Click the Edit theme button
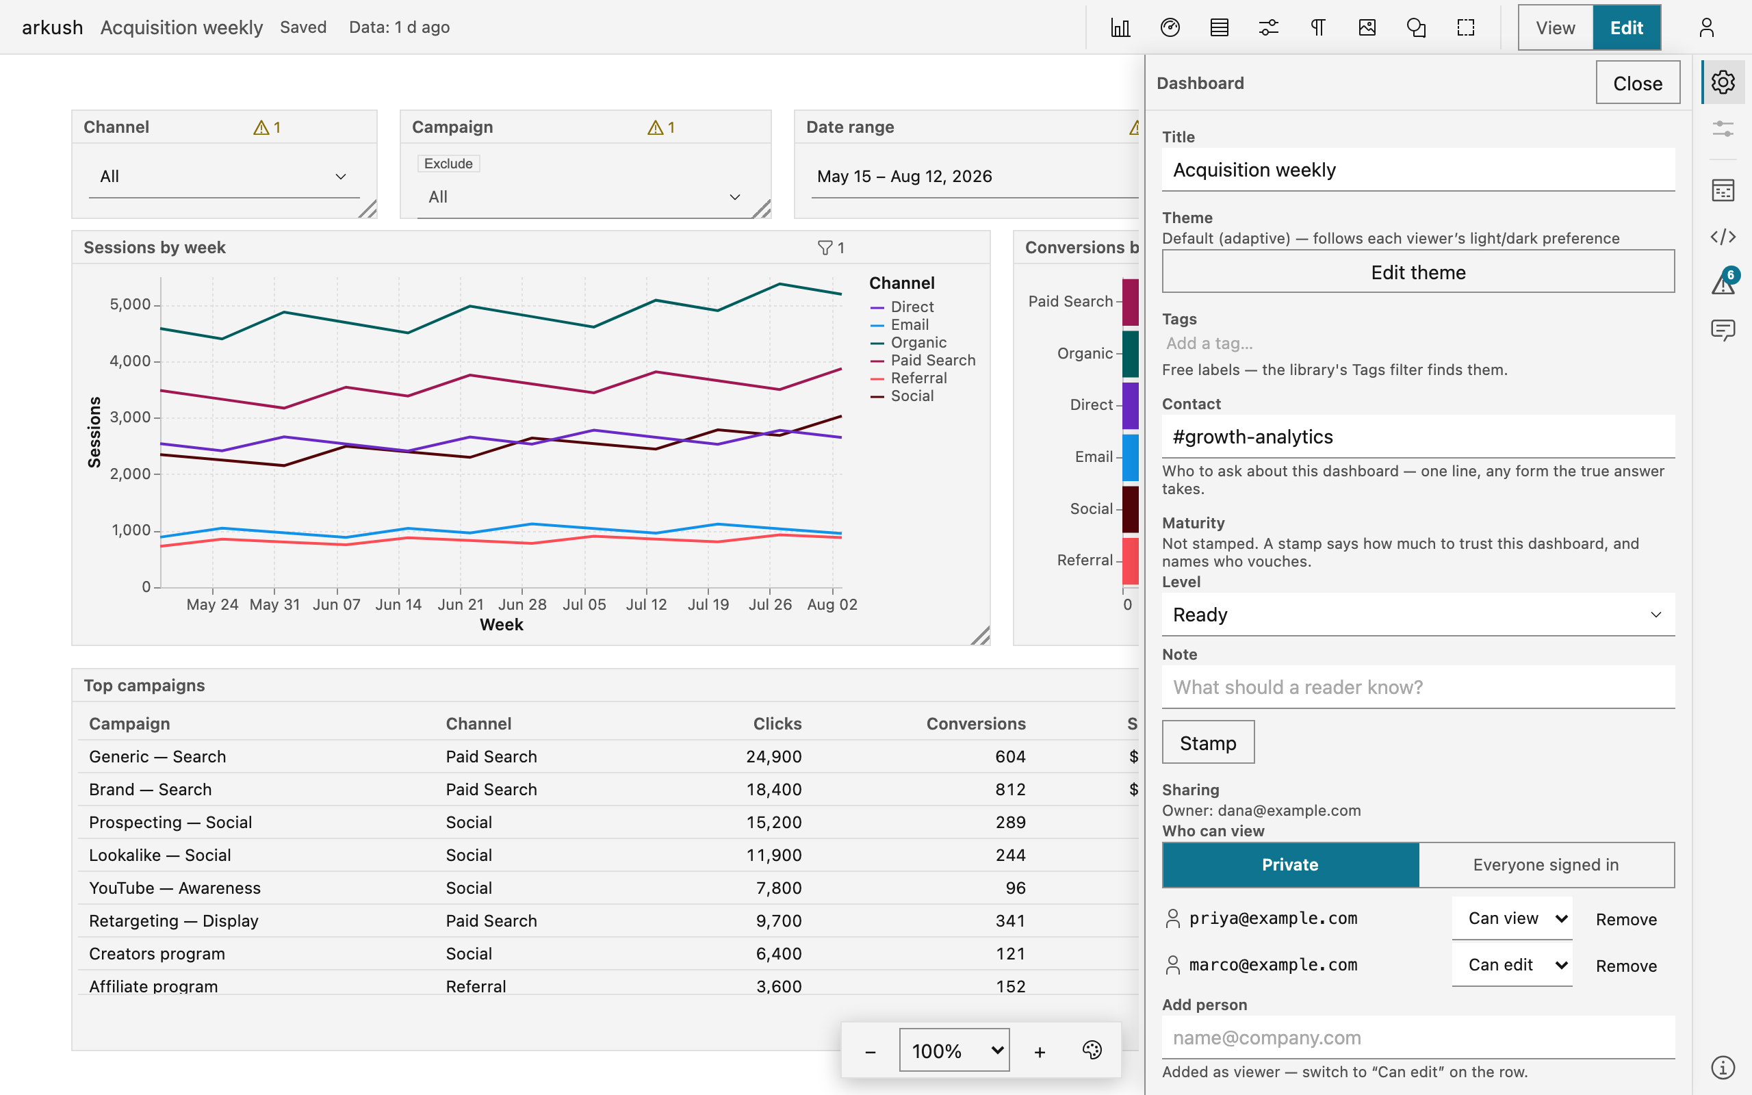This screenshot has width=1752, height=1095. tap(1418, 272)
